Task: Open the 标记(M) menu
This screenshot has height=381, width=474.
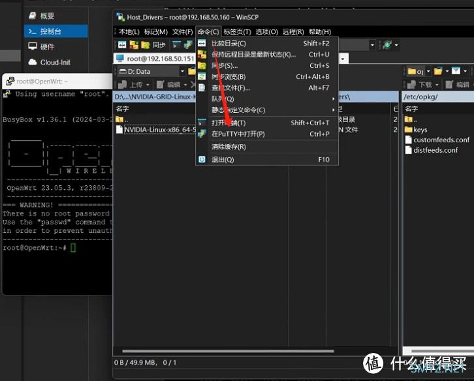Action: click(155, 32)
